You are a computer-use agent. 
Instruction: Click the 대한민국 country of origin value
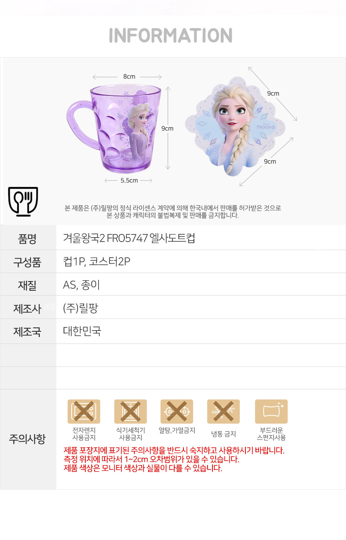pyautogui.click(x=82, y=331)
